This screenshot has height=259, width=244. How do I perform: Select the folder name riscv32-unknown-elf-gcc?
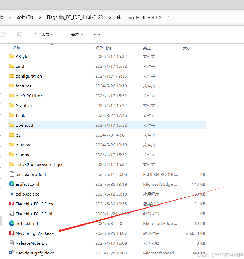[x=40, y=165]
